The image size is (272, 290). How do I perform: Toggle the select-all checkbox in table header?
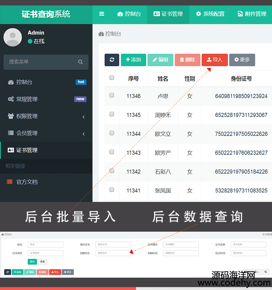112,78
